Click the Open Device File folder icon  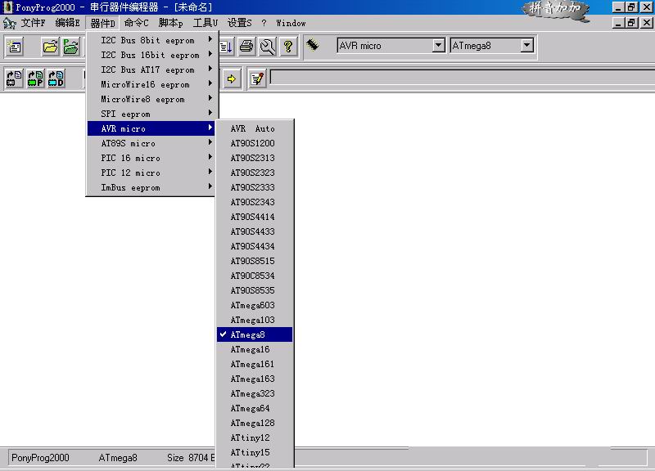50,47
